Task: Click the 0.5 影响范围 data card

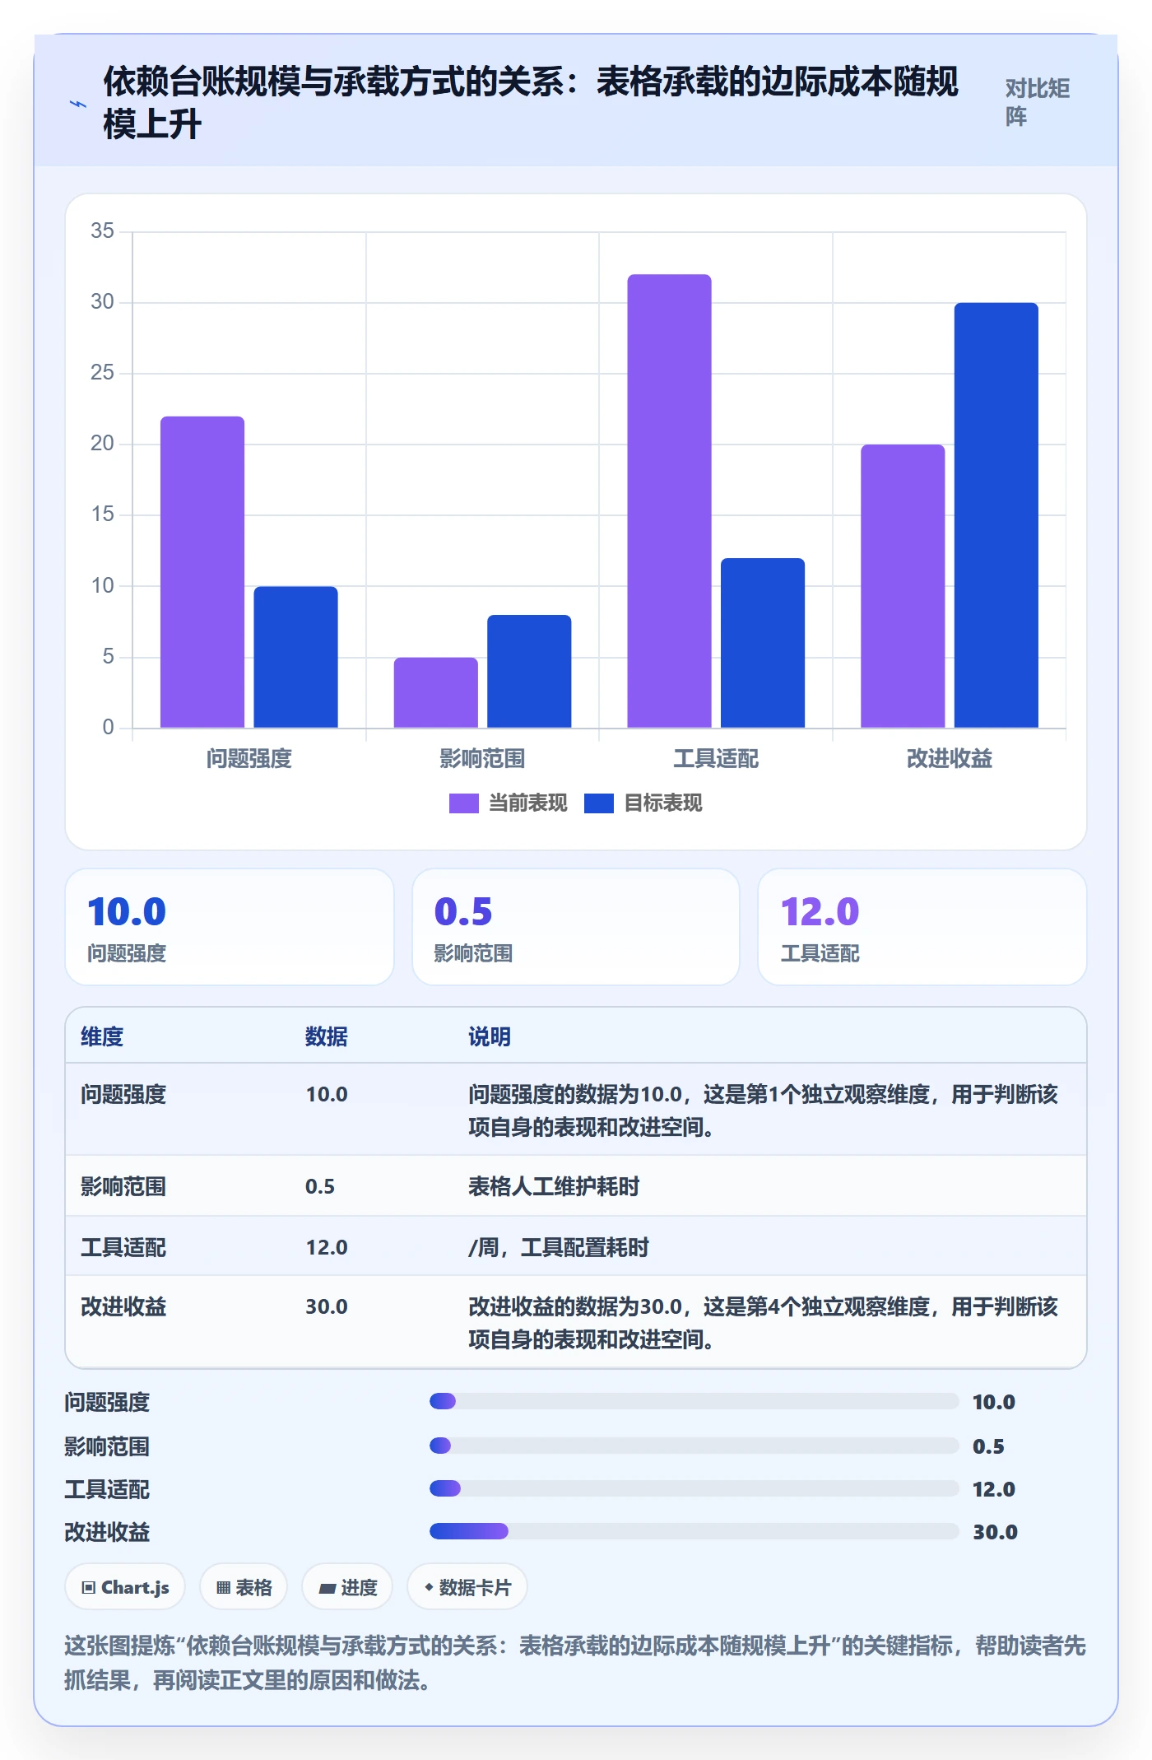Action: 576,927
